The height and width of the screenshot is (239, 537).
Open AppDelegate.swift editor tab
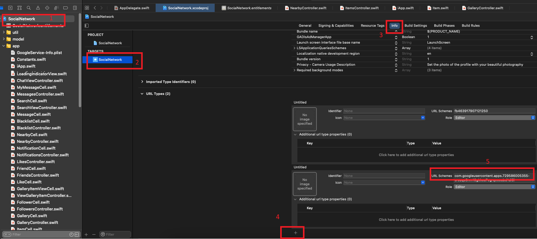click(132, 8)
